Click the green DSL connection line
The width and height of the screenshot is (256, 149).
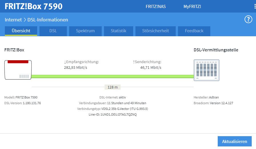(113, 76)
